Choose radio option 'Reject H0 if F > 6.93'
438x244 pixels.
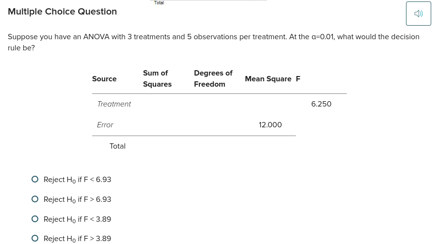35,199
